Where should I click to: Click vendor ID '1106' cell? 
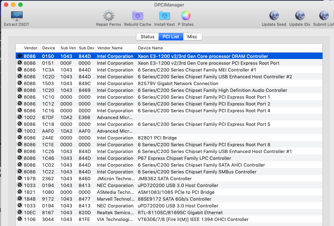[x=30, y=220]
